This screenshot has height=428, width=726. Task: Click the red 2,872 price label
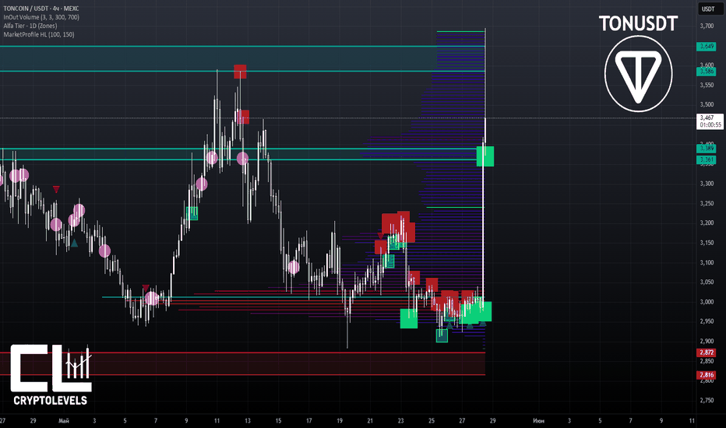706,353
